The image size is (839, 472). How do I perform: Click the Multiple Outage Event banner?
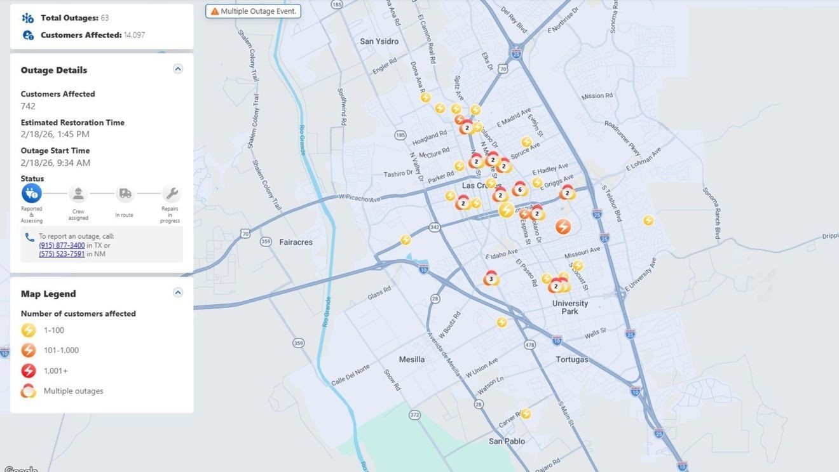pyautogui.click(x=253, y=11)
